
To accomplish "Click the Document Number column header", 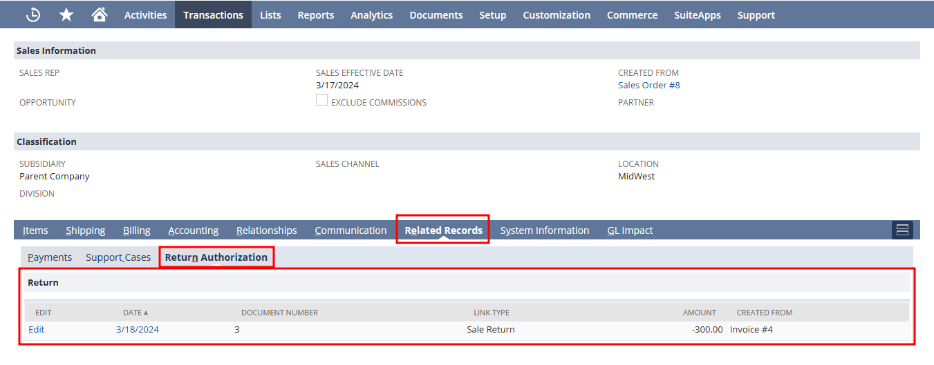I will tap(279, 313).
